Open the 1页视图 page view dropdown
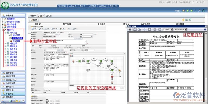208x104 pixels. [x=168, y=30]
